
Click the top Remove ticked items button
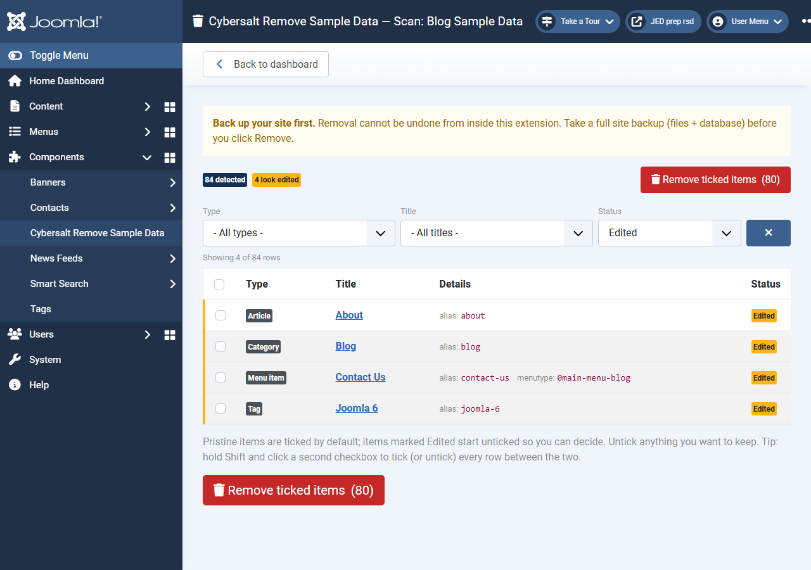715,180
